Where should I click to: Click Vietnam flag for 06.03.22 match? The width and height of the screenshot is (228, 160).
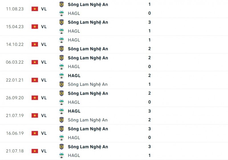[x=35, y=62]
